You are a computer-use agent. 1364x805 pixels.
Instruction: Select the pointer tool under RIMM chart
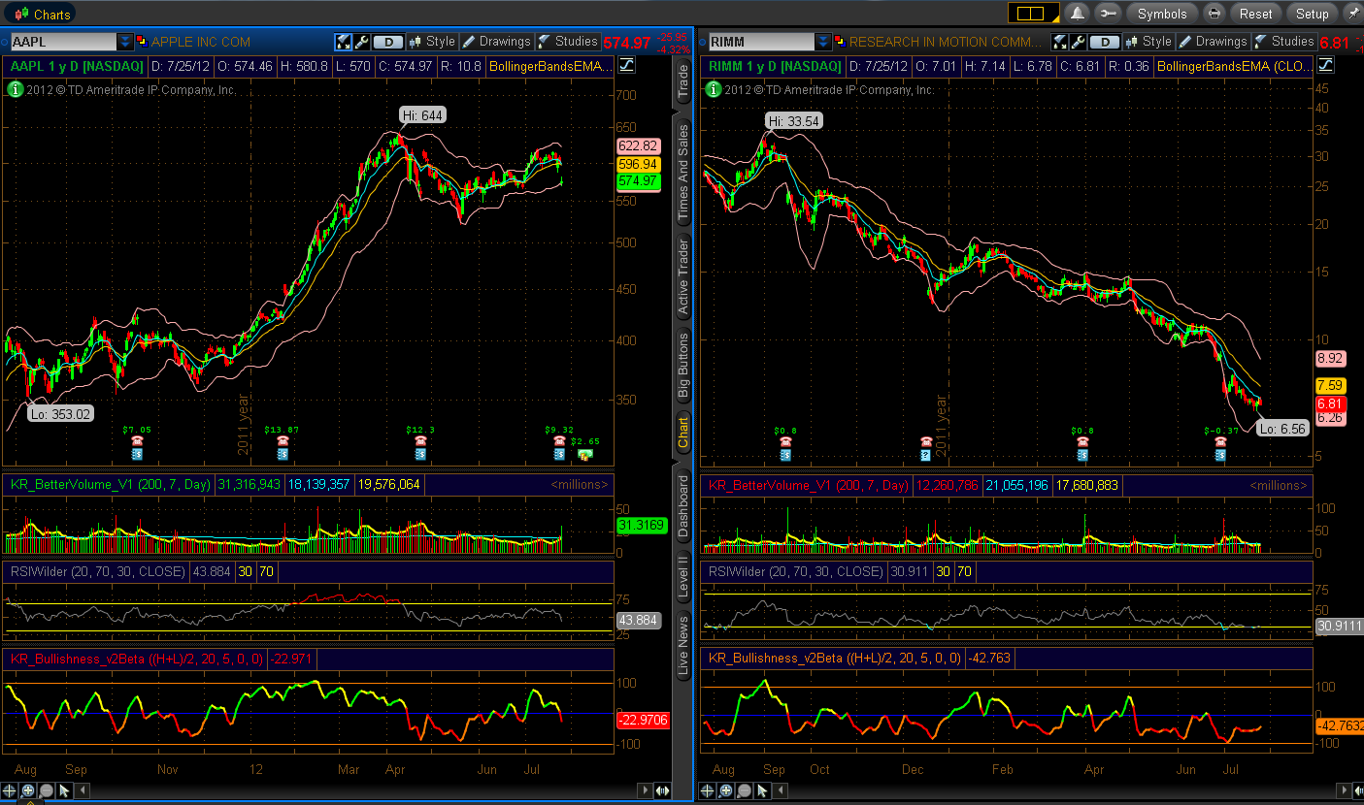point(763,791)
